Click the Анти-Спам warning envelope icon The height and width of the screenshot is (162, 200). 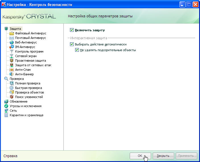point(11,70)
